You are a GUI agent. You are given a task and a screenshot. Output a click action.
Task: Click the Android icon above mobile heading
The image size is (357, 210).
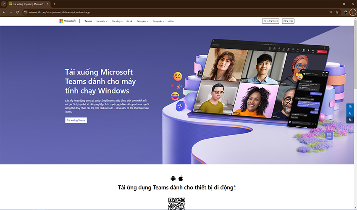click(173, 178)
